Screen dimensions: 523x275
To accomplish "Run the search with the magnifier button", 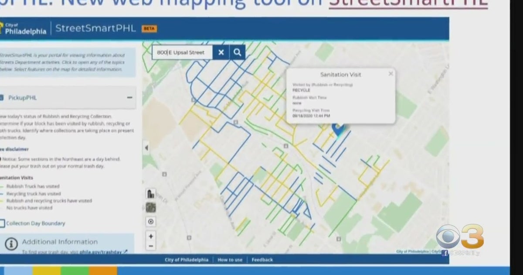I will (x=237, y=52).
